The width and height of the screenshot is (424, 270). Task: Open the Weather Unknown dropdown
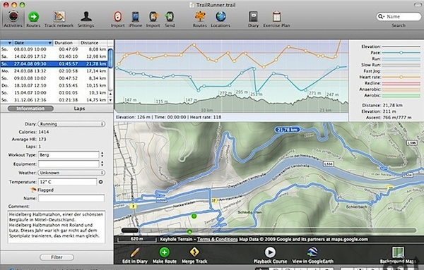pos(71,173)
